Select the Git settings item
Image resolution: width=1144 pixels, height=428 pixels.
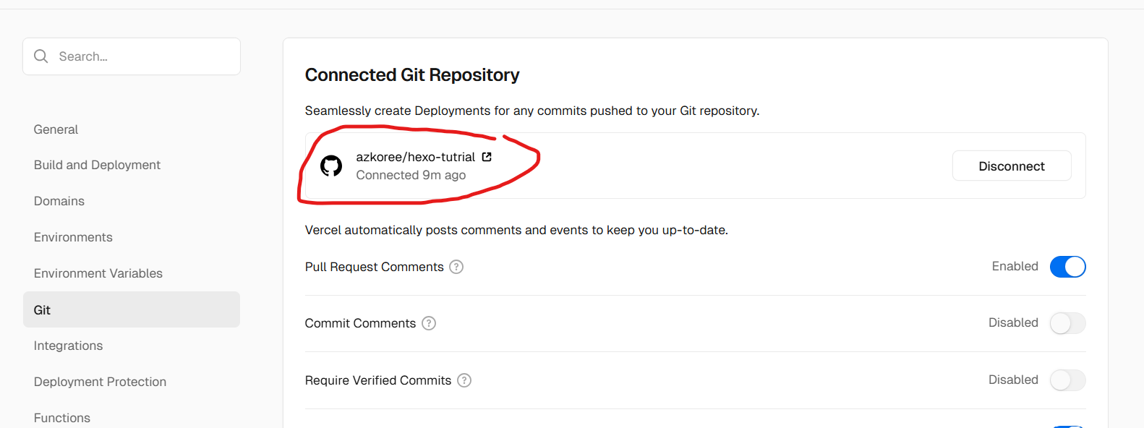42,310
